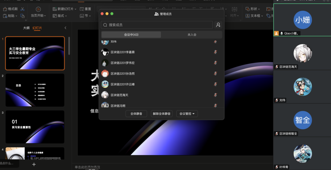Viewport: 331px width, 170px height.
Task: Switch to the 未入会 tab
Action: 192,35
